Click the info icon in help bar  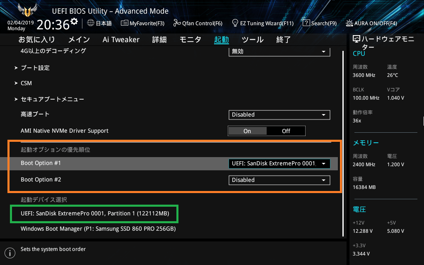coord(10,253)
